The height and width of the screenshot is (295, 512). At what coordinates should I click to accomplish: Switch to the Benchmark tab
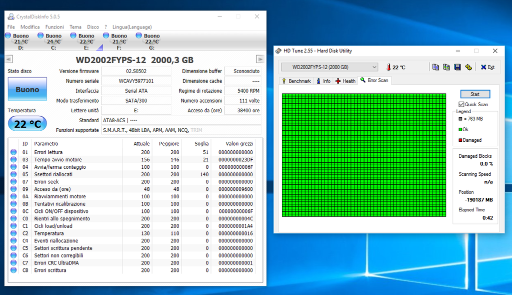pos(296,81)
